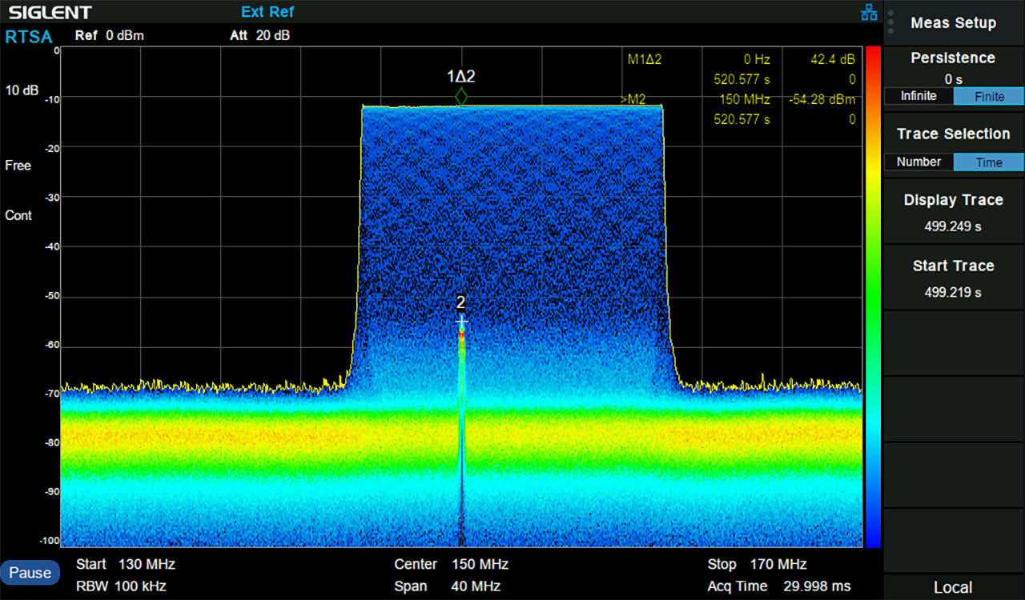The width and height of the screenshot is (1025, 600).
Task: Open the Meas Setup menu
Action: pyautogui.click(x=953, y=23)
